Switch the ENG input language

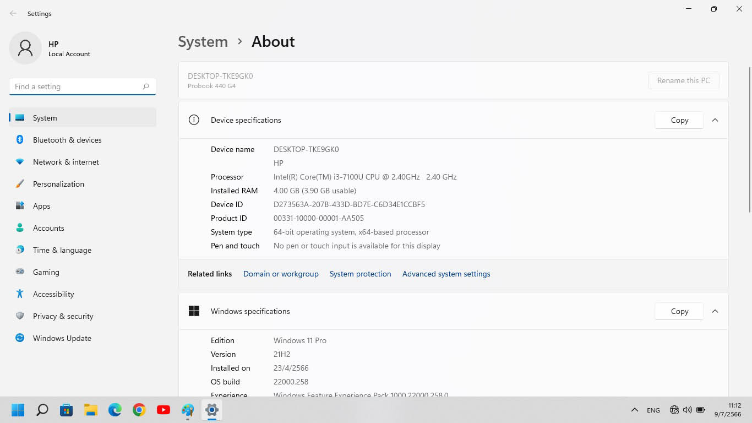pyautogui.click(x=653, y=410)
